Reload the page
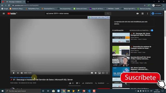The height and width of the screenshot is (93, 166). [9, 5]
